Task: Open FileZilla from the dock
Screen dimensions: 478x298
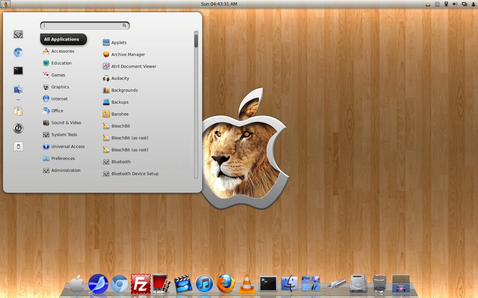Action: coord(140,284)
